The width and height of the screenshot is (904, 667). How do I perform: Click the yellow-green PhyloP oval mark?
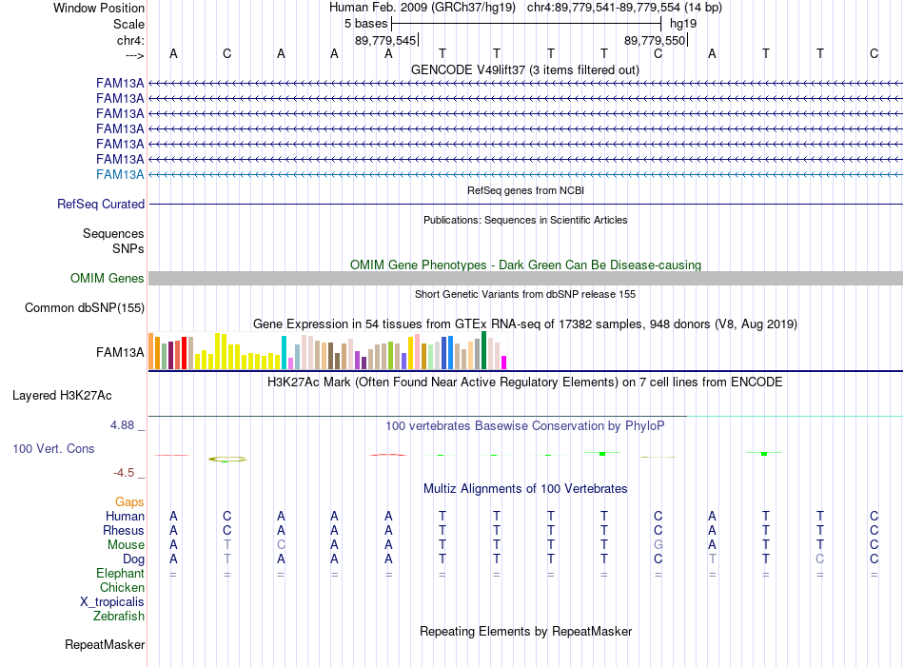click(227, 459)
